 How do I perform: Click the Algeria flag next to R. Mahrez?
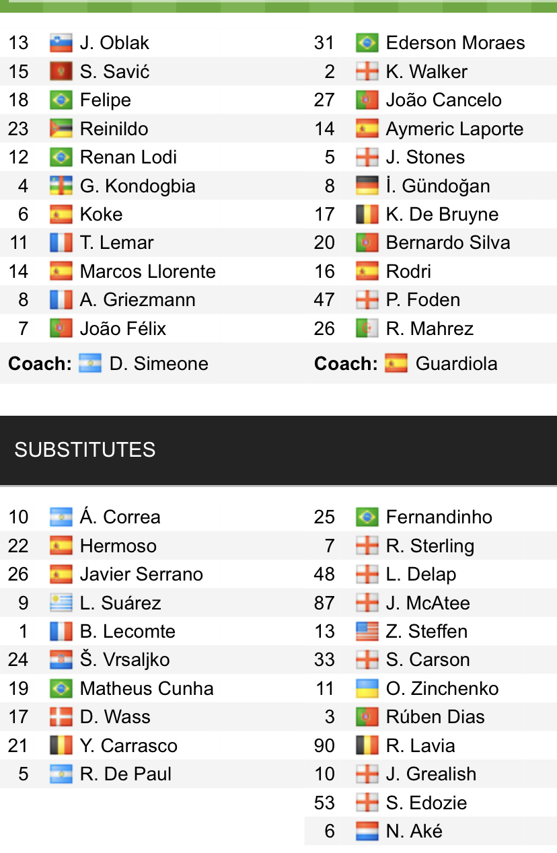pyautogui.click(x=367, y=328)
